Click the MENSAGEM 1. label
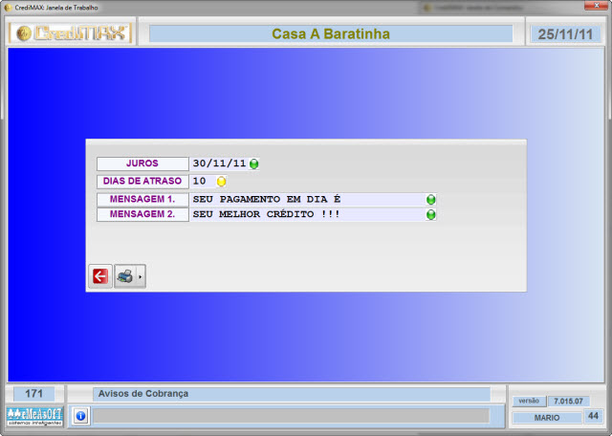Viewport: 612px width, 436px height. pos(142,199)
